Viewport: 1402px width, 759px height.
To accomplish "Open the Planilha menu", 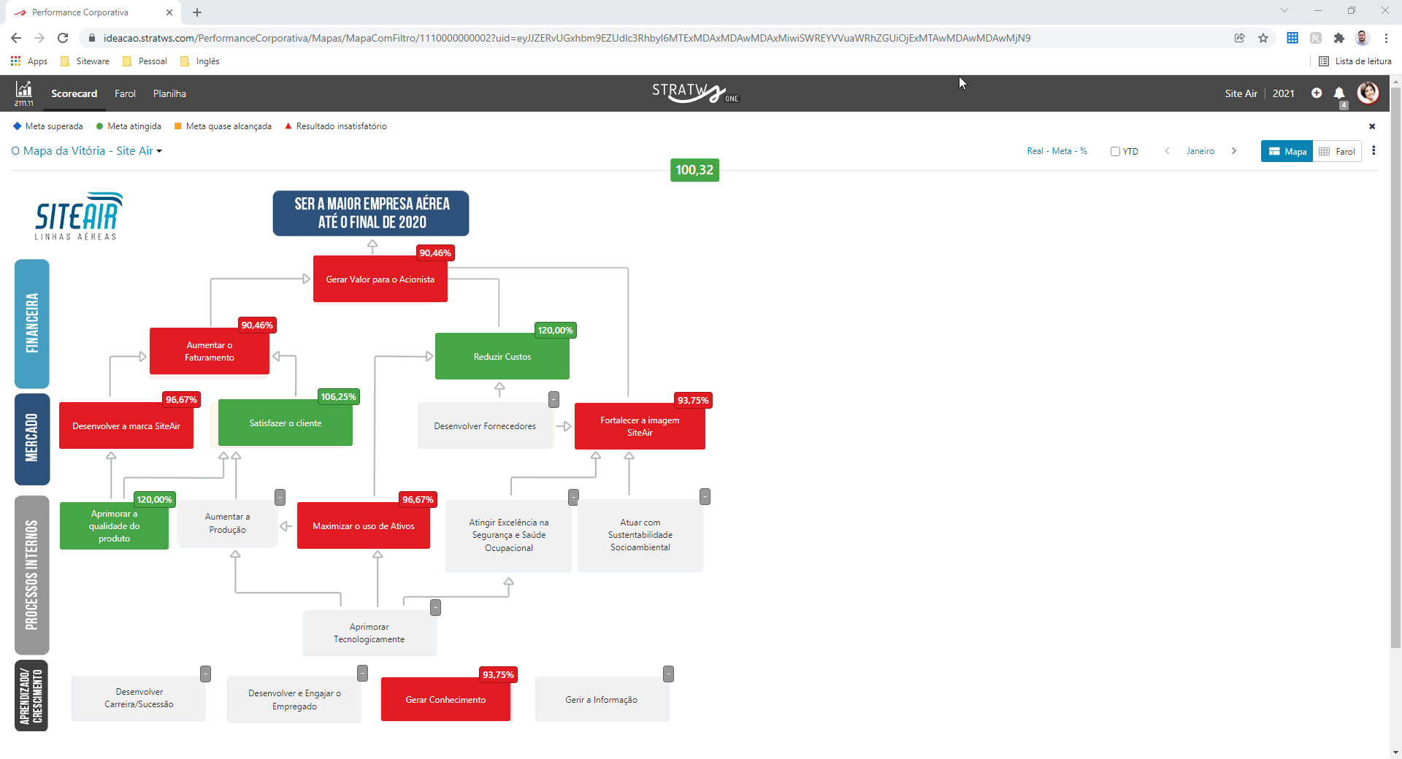I will click(x=169, y=93).
